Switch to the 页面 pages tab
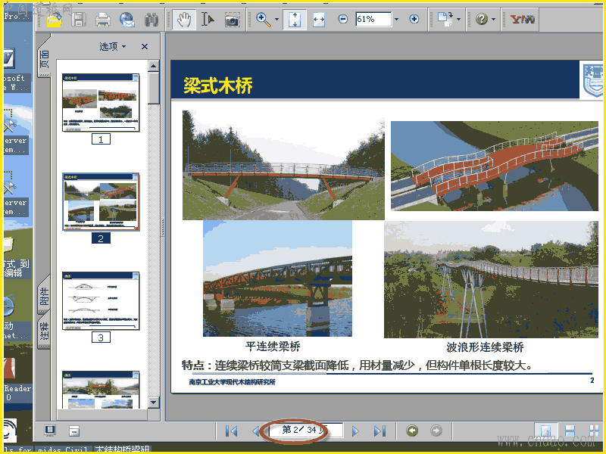The height and width of the screenshot is (454, 606). click(45, 58)
